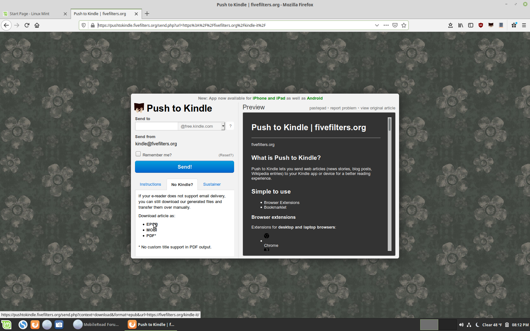The height and width of the screenshot is (331, 530).
Task: Show tracking protection shield info
Action: (84, 25)
